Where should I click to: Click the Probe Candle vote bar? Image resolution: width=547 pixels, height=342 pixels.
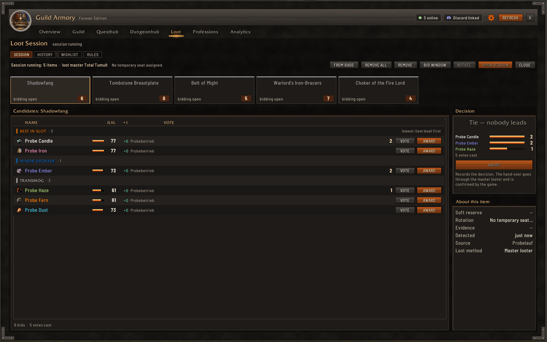pos(507,137)
